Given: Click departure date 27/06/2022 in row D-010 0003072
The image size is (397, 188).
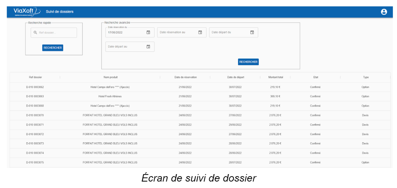Looking at the screenshot, I should [235, 134].
